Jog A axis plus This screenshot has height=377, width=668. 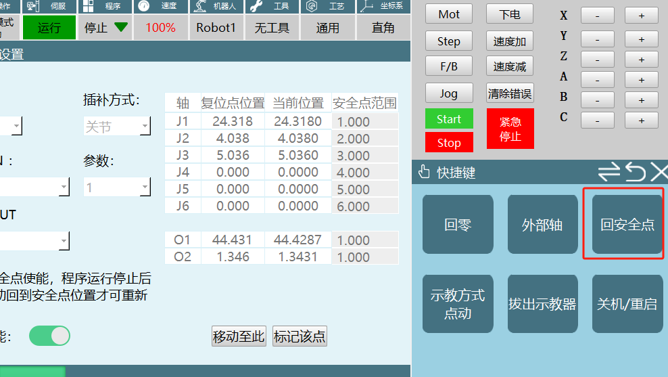[642, 80]
